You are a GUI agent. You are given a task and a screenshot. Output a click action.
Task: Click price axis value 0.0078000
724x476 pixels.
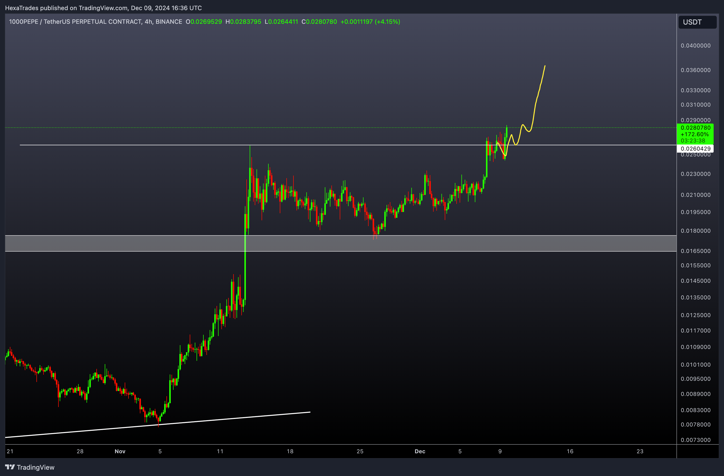click(696, 425)
